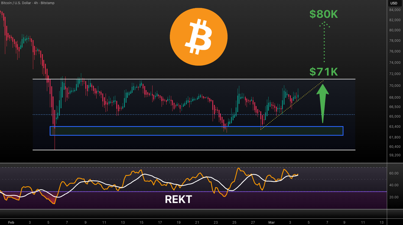Open the USD currency selector
This screenshot has height=225, width=403.
(394, 3)
